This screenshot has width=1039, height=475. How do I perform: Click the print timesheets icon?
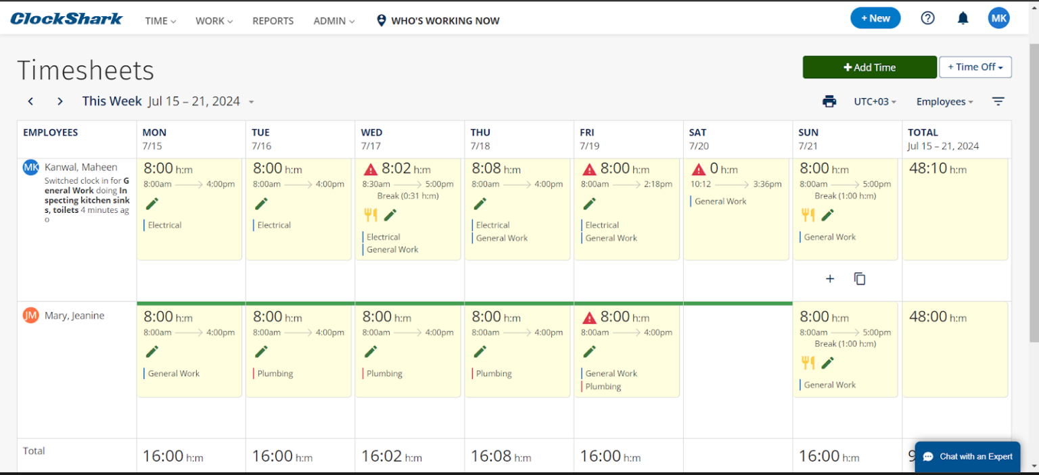(829, 101)
